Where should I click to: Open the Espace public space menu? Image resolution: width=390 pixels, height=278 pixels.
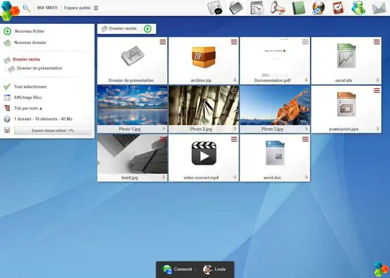(77, 8)
